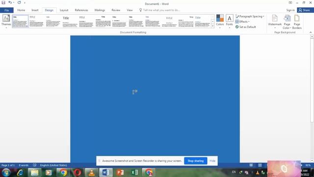Select the fourth style set with large Title
314x177 pixels.
tap(70, 21)
